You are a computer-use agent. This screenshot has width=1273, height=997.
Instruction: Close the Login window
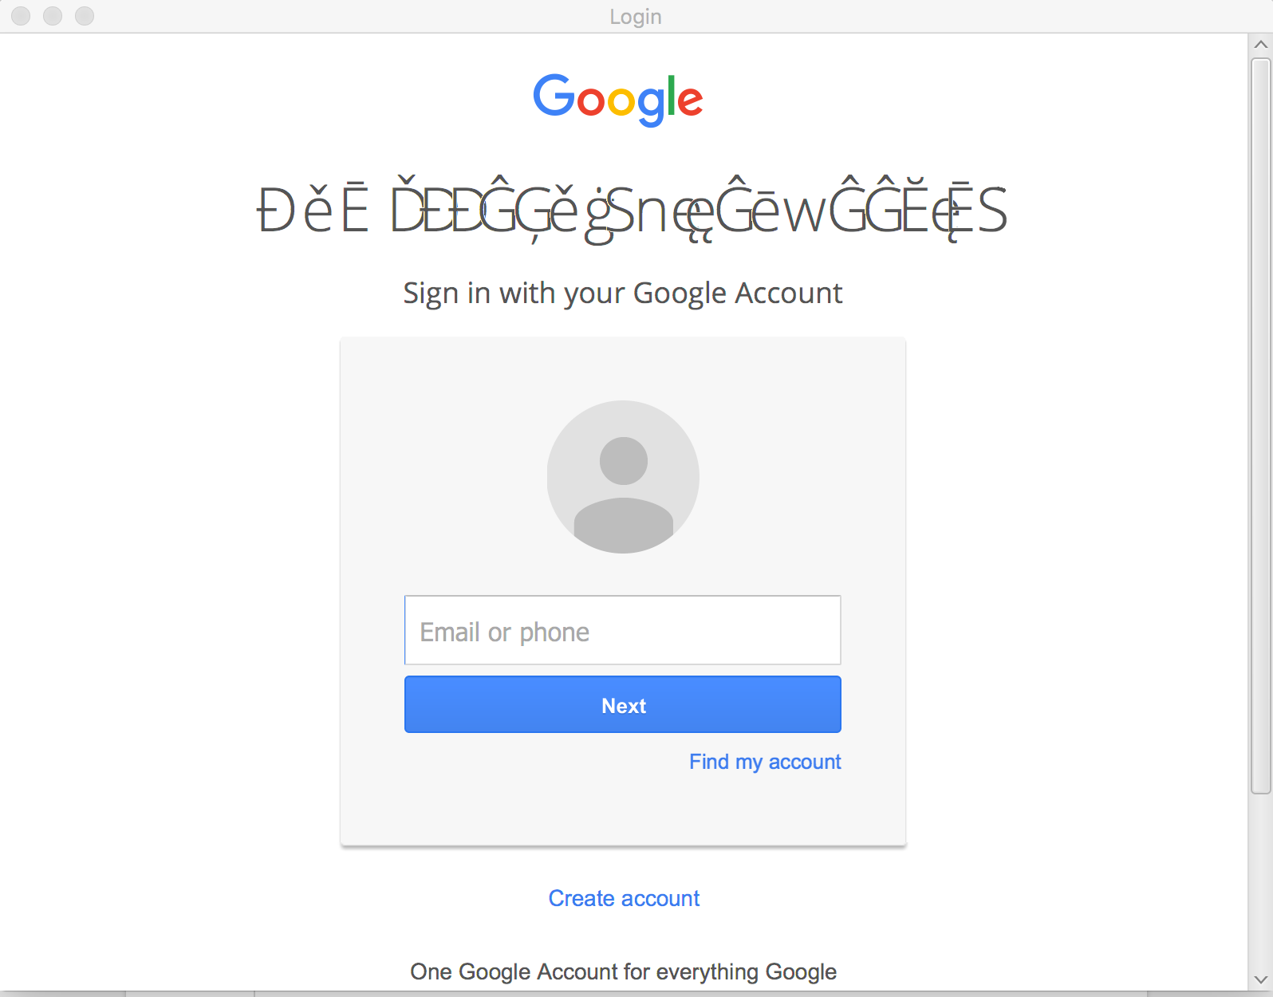click(x=21, y=16)
